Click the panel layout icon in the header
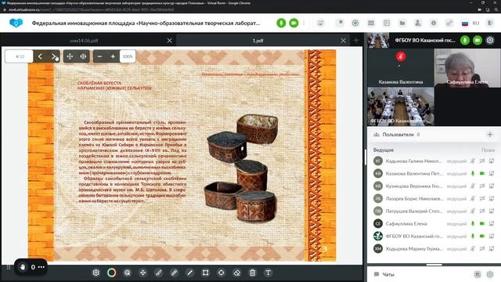 [387, 23]
